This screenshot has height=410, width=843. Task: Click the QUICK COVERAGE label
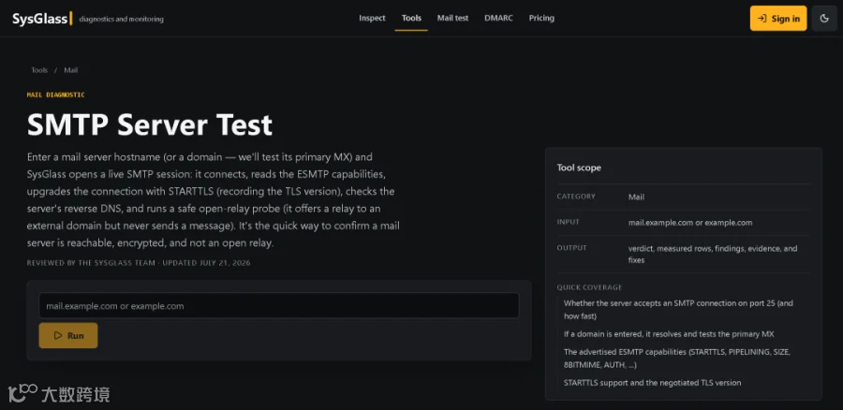click(x=589, y=287)
